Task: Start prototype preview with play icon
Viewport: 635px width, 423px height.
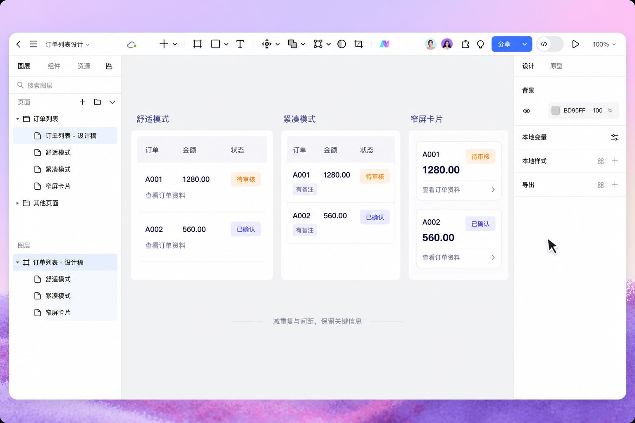Action: pyautogui.click(x=575, y=44)
